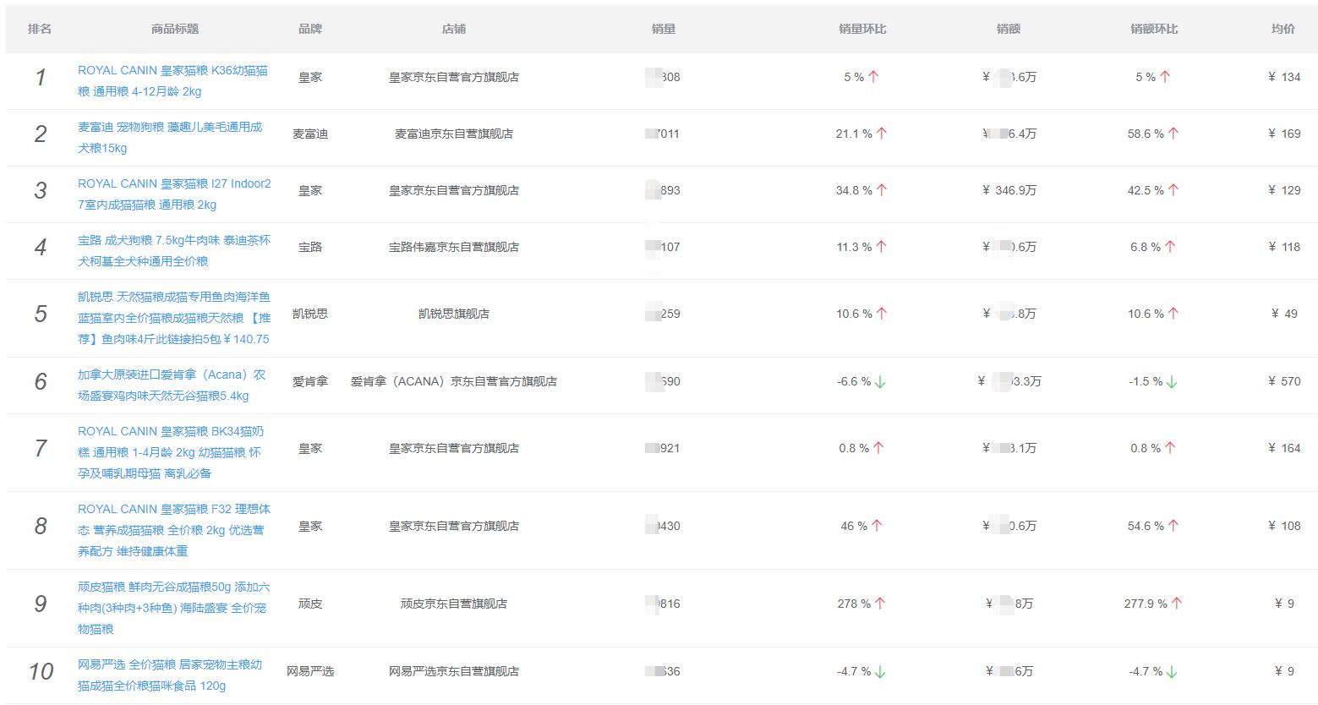Open the ROYAL CANIN K36 kitten food link
Screen dimensions: 1318x705
coord(172,81)
